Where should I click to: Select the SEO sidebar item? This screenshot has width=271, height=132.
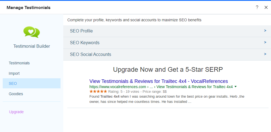click(x=32, y=83)
